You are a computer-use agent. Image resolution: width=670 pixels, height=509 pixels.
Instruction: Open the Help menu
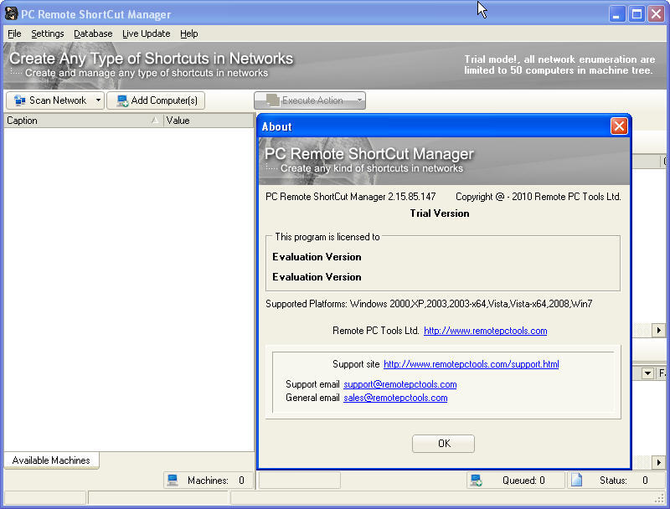click(189, 33)
